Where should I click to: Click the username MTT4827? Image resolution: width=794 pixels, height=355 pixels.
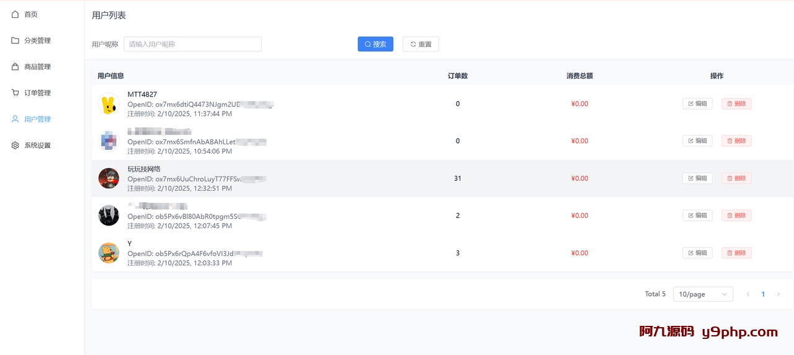(x=142, y=94)
